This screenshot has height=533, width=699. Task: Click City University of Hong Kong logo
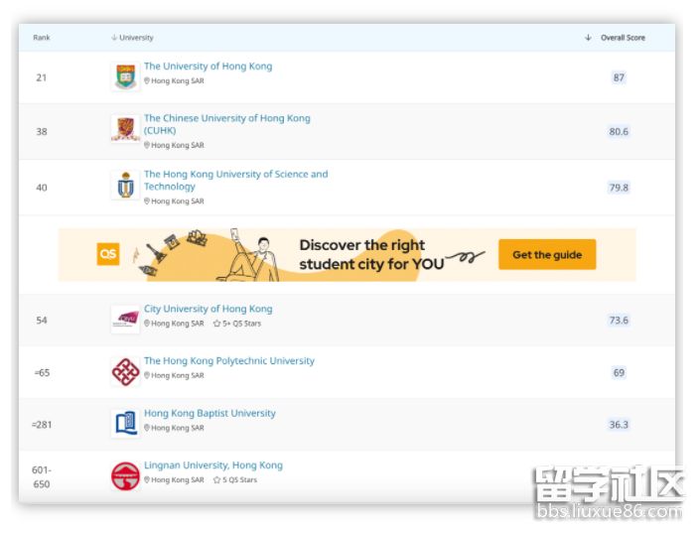pos(125,319)
